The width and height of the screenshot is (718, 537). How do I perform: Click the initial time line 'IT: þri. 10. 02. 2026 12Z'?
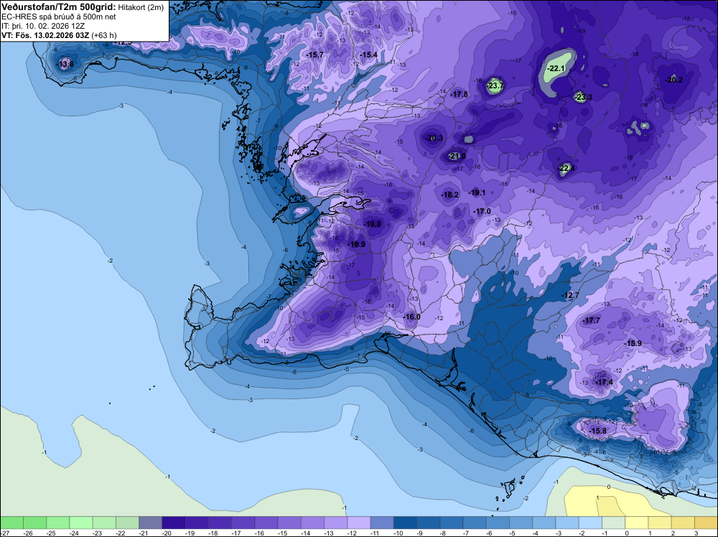click(x=42, y=26)
